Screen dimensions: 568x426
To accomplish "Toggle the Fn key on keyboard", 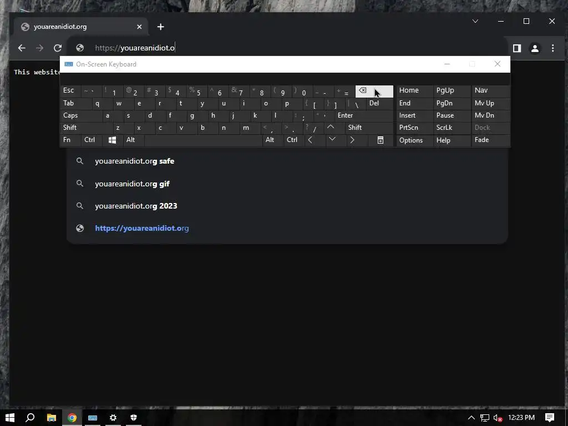I will coord(70,140).
